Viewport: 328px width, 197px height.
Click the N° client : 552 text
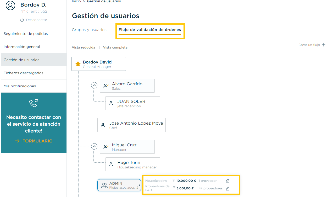tap(34, 12)
